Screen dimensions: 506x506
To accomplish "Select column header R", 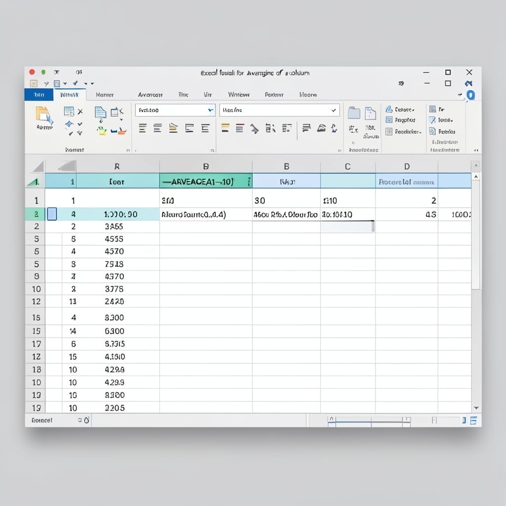I will click(x=117, y=167).
